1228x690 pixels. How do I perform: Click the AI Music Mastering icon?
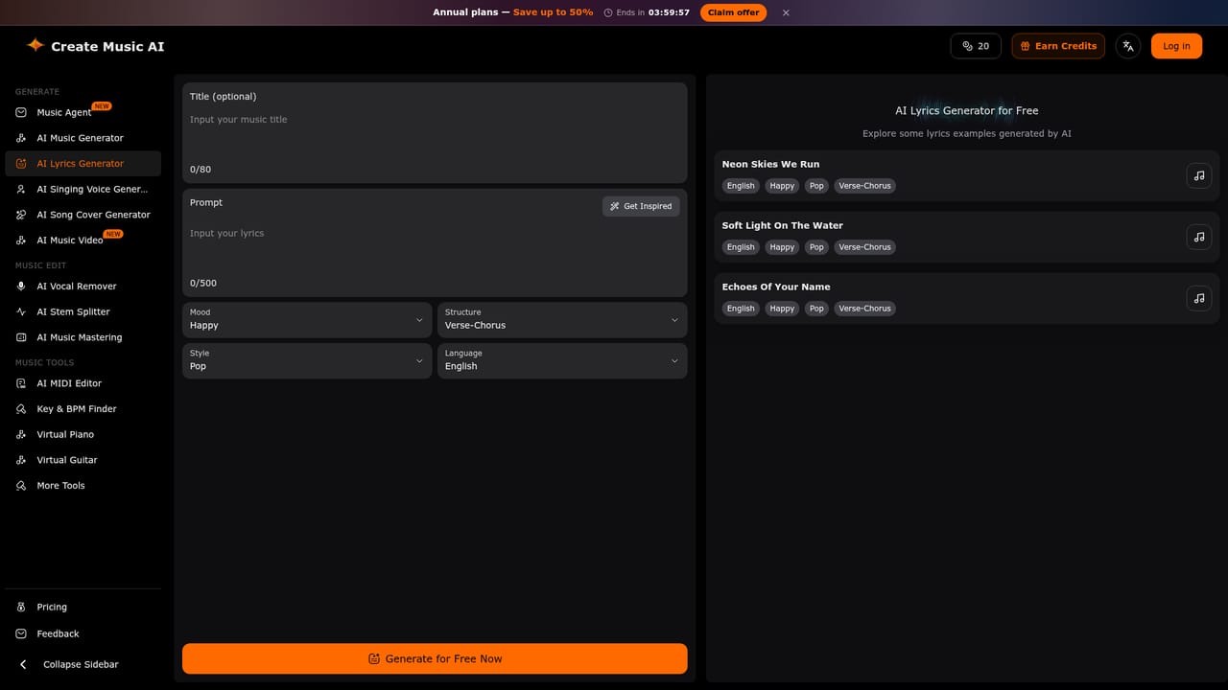click(21, 337)
